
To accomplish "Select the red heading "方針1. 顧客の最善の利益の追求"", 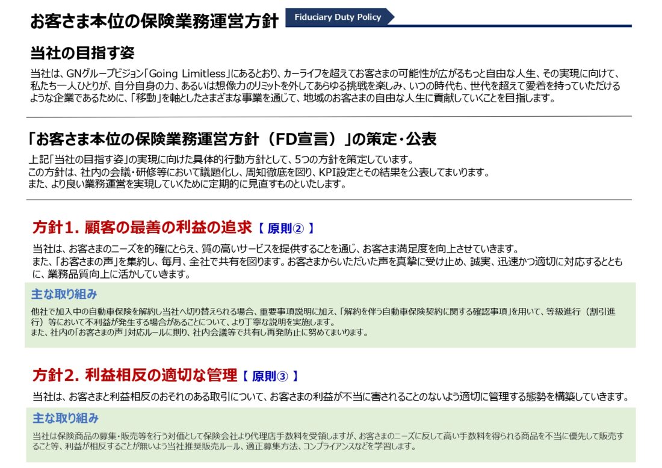I will 142,227.
